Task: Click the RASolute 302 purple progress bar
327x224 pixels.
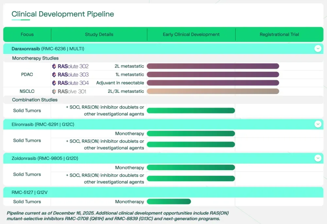Action: pyautogui.click(x=213, y=66)
